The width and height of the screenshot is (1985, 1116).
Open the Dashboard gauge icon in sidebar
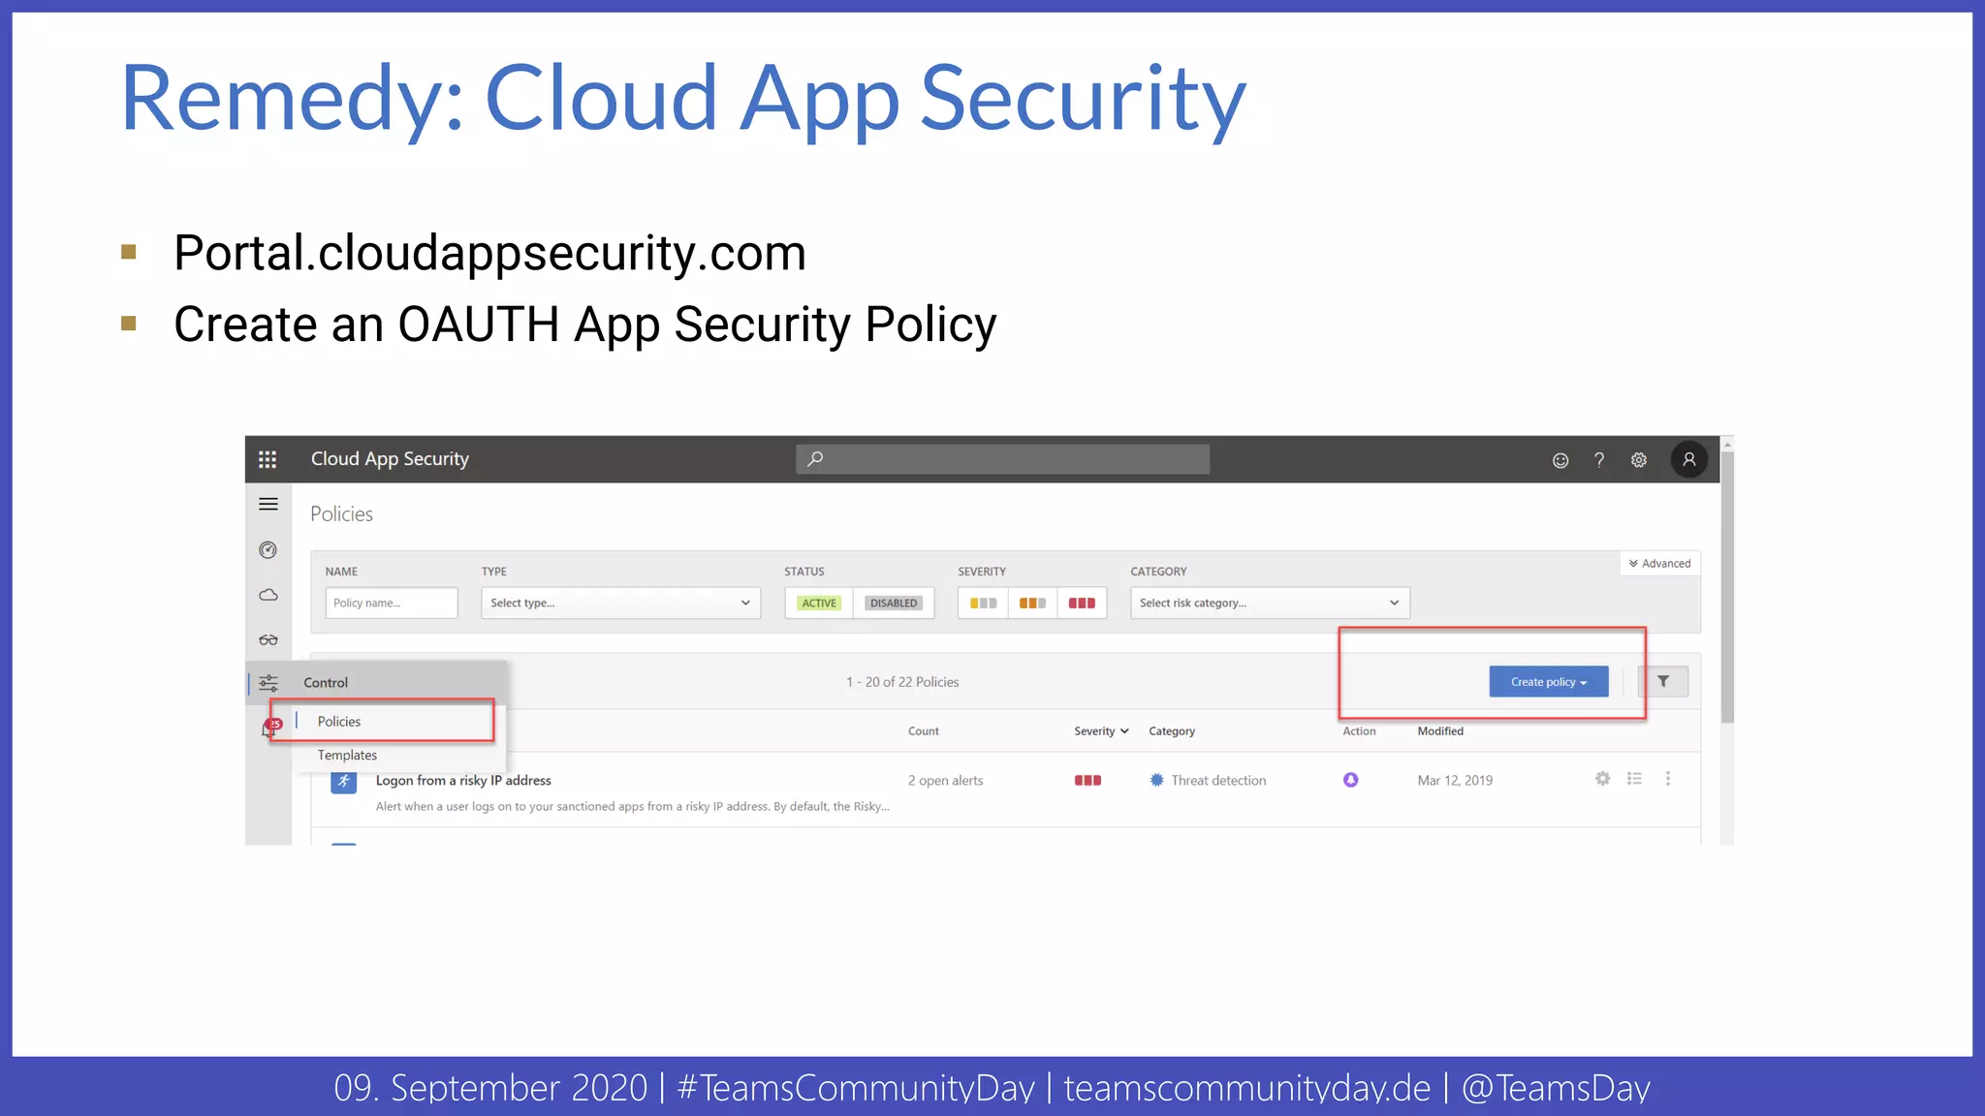click(x=268, y=550)
